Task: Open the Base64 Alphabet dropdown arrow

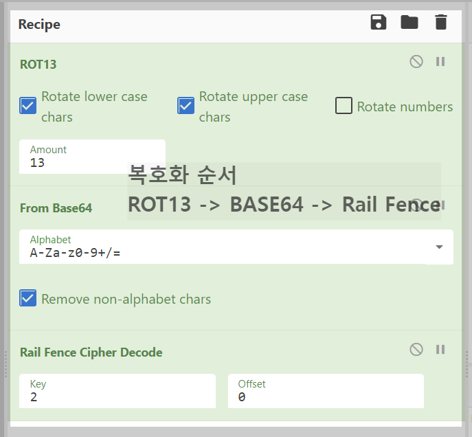Action: point(439,247)
